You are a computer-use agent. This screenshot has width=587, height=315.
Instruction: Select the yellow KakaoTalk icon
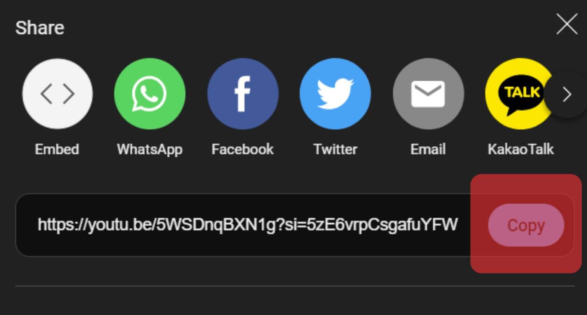pyautogui.click(x=520, y=94)
